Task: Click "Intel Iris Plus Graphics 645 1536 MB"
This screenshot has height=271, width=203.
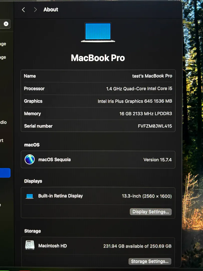Action: point(135,101)
